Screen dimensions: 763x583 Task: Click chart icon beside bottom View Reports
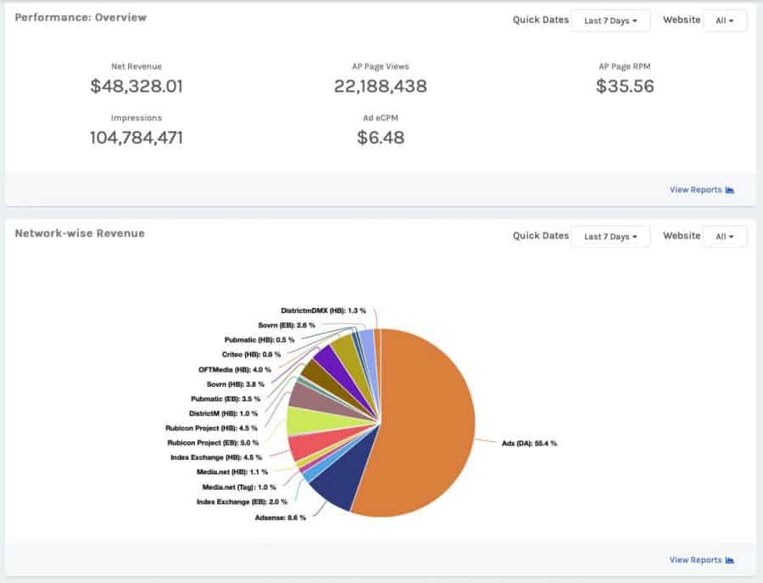coord(729,560)
